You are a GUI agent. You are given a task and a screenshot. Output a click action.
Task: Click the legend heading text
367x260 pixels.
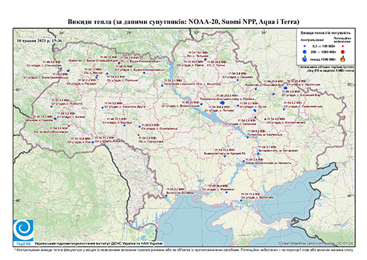pyautogui.click(x=325, y=33)
